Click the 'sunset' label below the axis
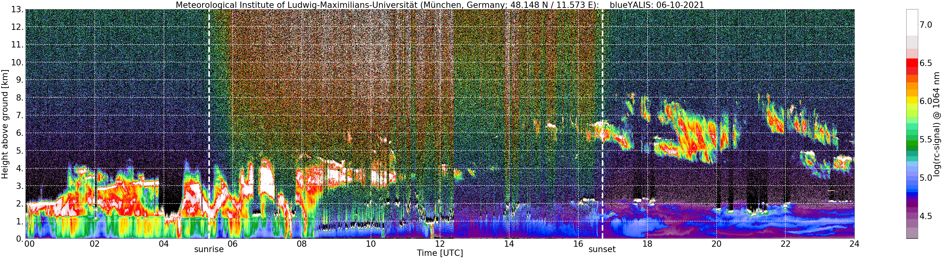This screenshot has height=259, width=943. point(602,250)
